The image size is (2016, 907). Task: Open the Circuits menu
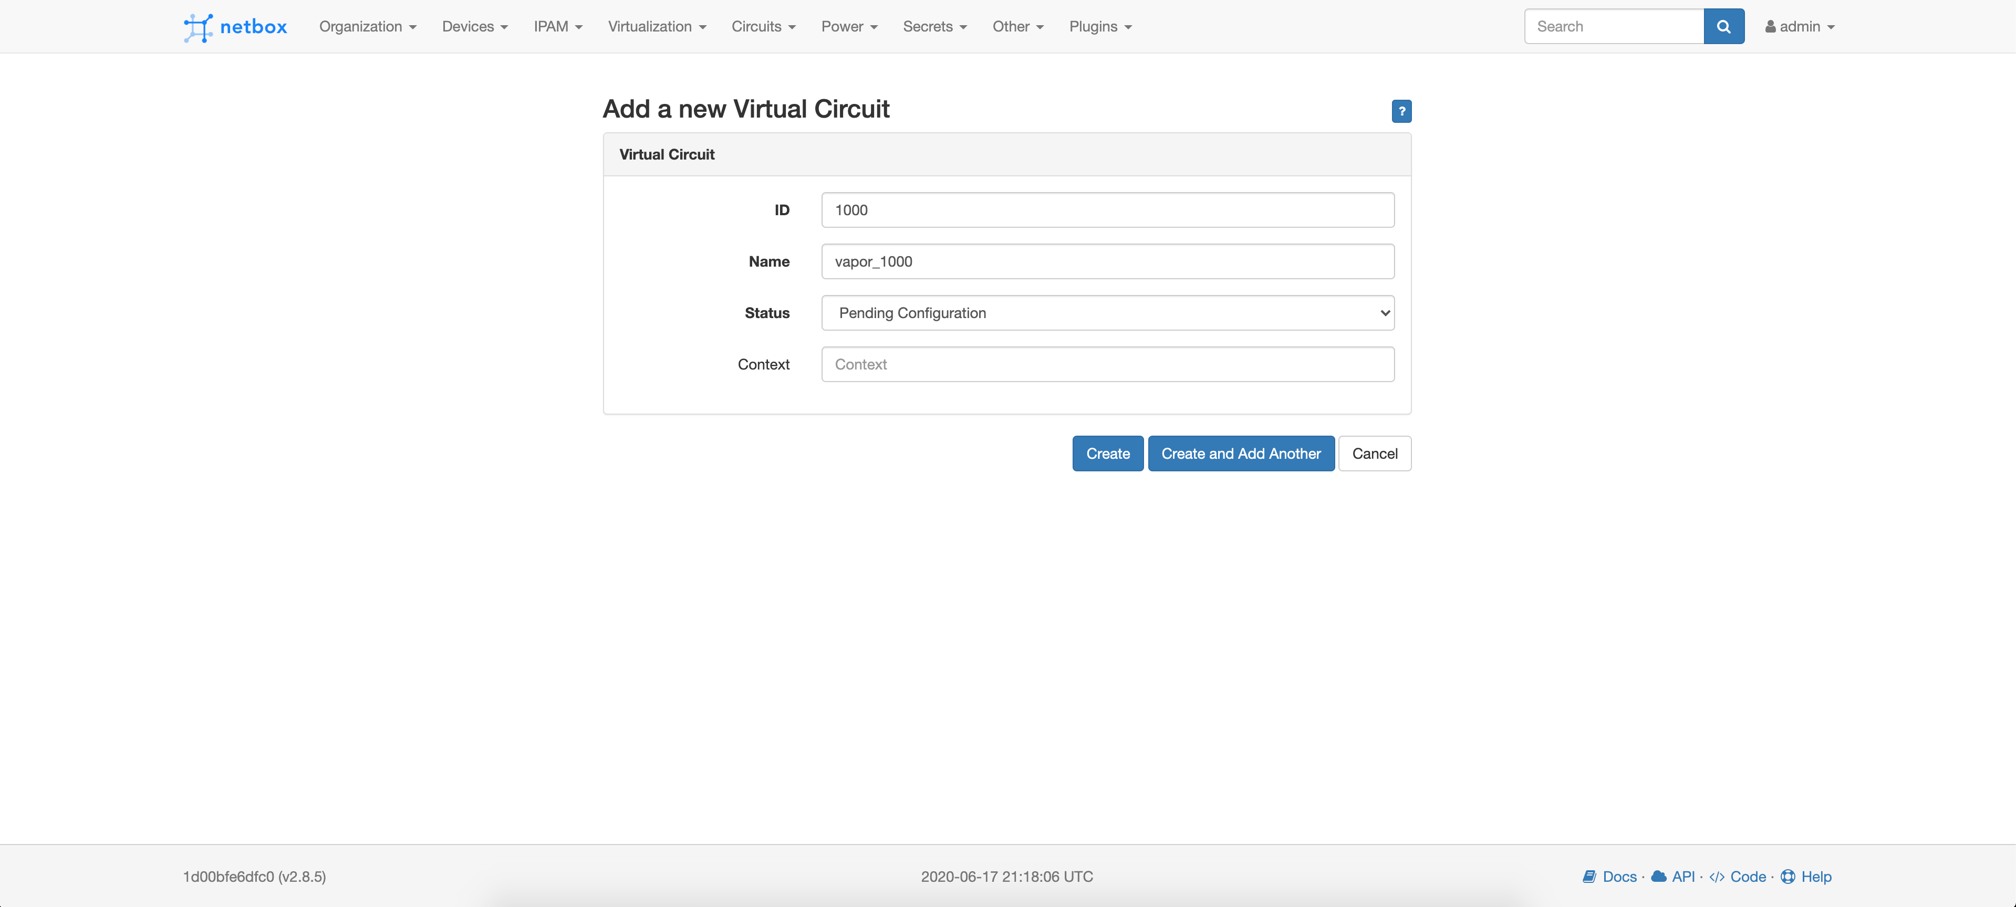[x=763, y=27]
